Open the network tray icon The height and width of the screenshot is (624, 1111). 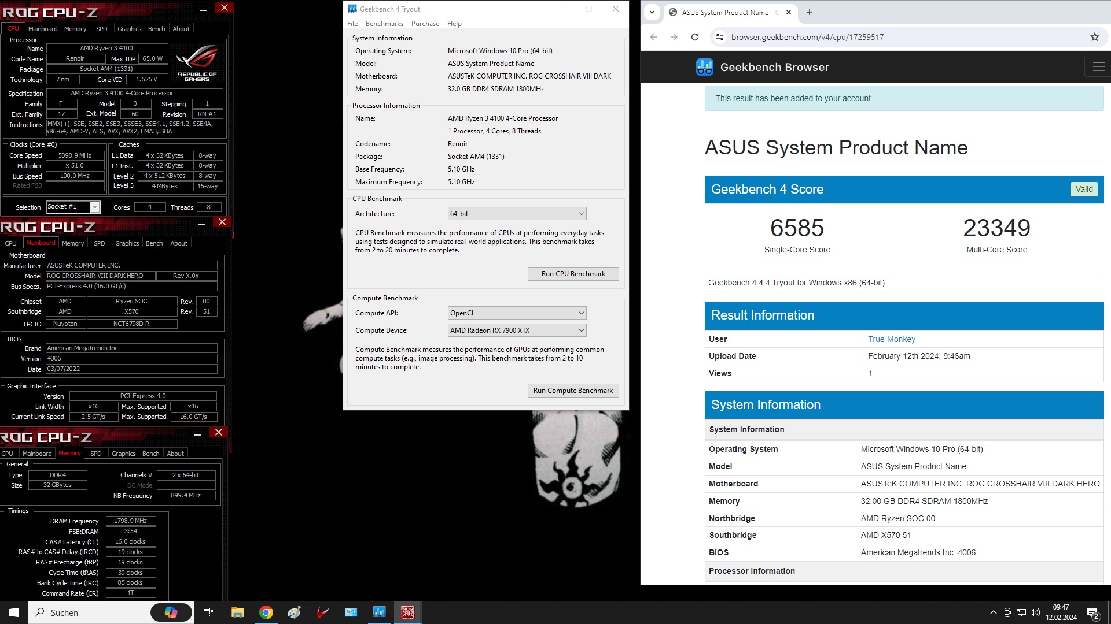[x=1021, y=612]
